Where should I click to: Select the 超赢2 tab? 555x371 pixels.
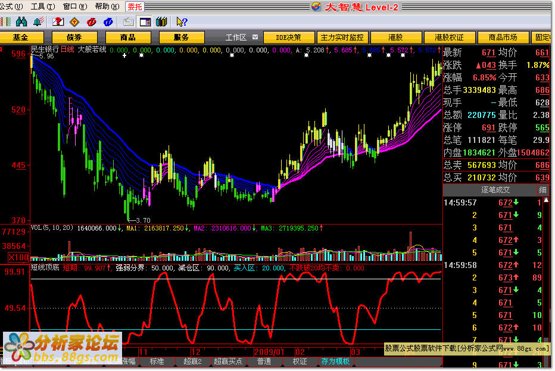click(x=192, y=361)
